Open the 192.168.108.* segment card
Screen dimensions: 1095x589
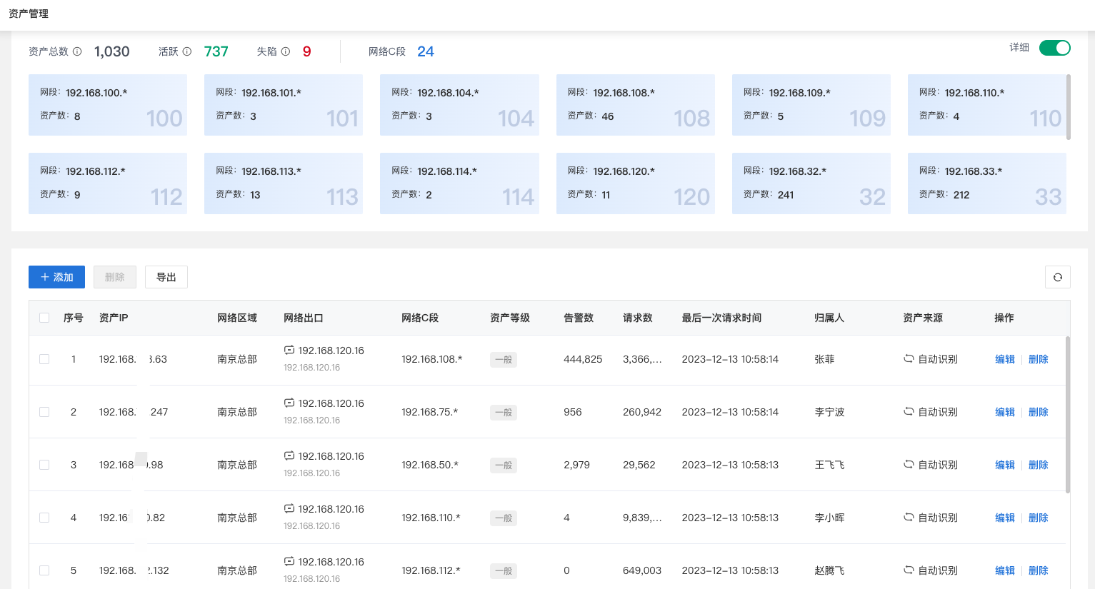click(636, 105)
